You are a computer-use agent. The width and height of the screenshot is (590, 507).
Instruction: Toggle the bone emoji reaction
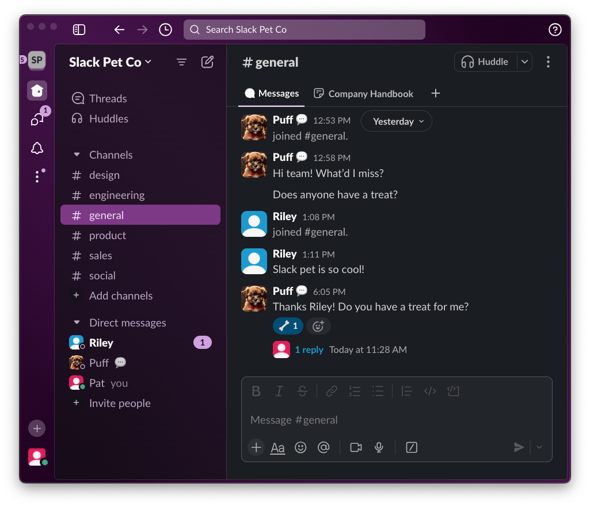click(288, 327)
